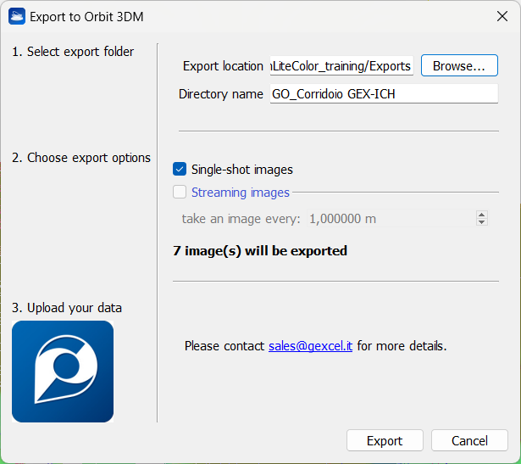Click the Export button
Image resolution: width=521 pixels, height=464 pixels.
click(384, 441)
